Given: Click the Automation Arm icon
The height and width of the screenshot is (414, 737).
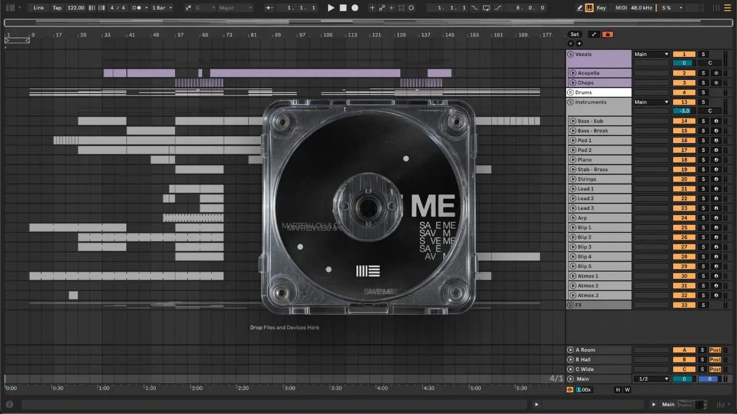Looking at the screenshot, I should (381, 8).
